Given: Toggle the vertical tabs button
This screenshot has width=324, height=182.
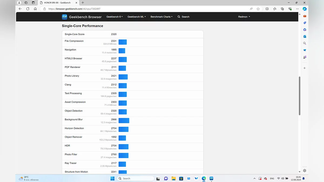Looking at the screenshot, I should [33, 3].
